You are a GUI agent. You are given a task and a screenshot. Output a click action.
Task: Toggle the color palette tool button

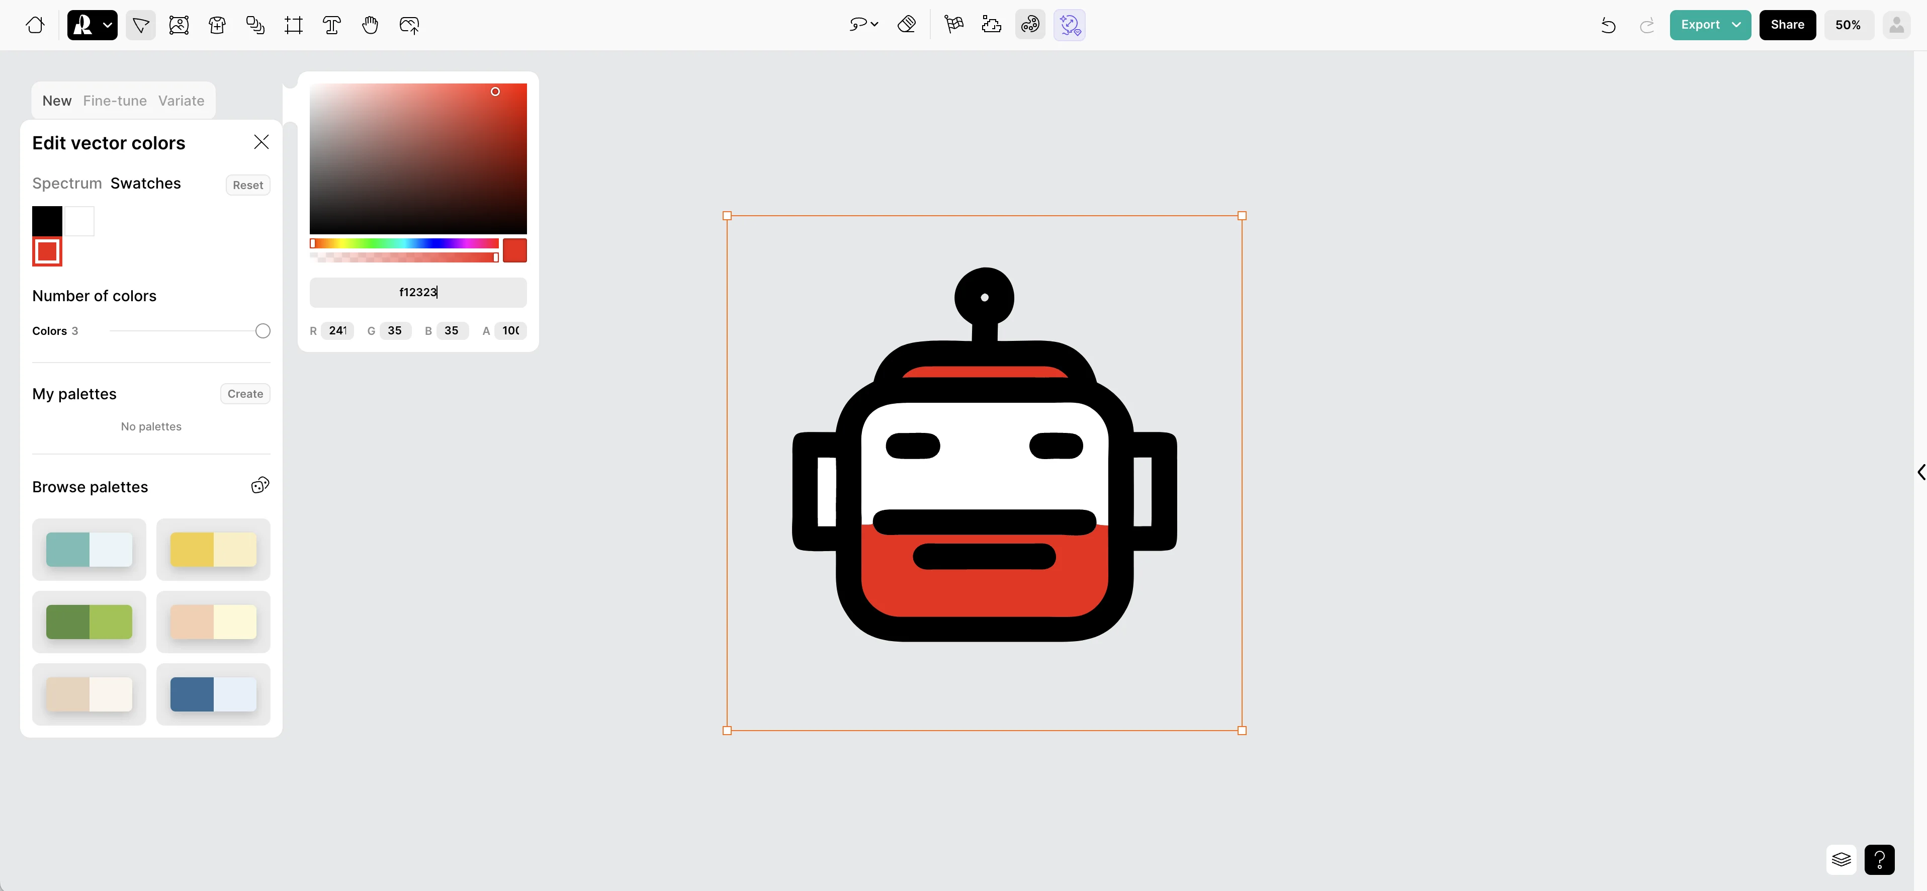pyautogui.click(x=1030, y=25)
